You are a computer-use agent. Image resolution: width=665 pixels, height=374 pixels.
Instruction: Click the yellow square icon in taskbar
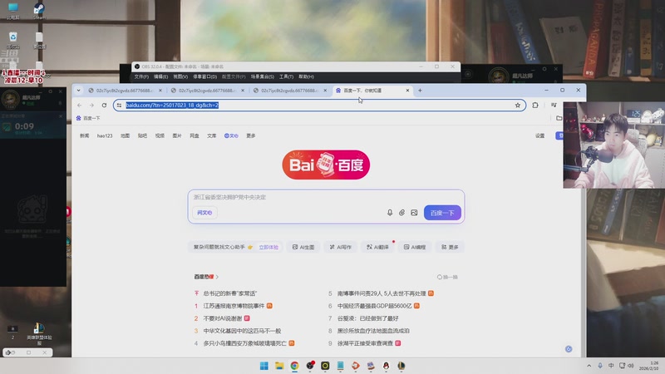click(325, 366)
